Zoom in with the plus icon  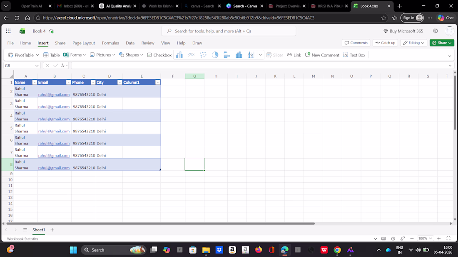(439, 238)
